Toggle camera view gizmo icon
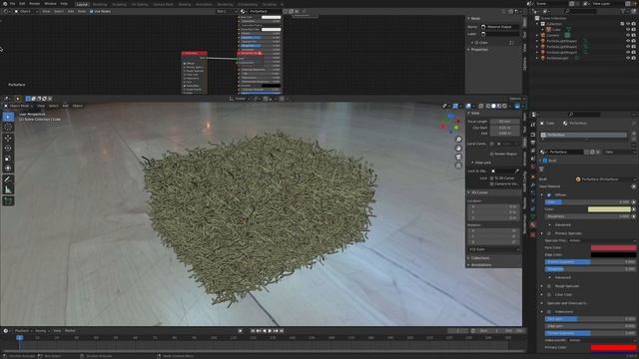This screenshot has height=359, width=639. click(x=458, y=157)
